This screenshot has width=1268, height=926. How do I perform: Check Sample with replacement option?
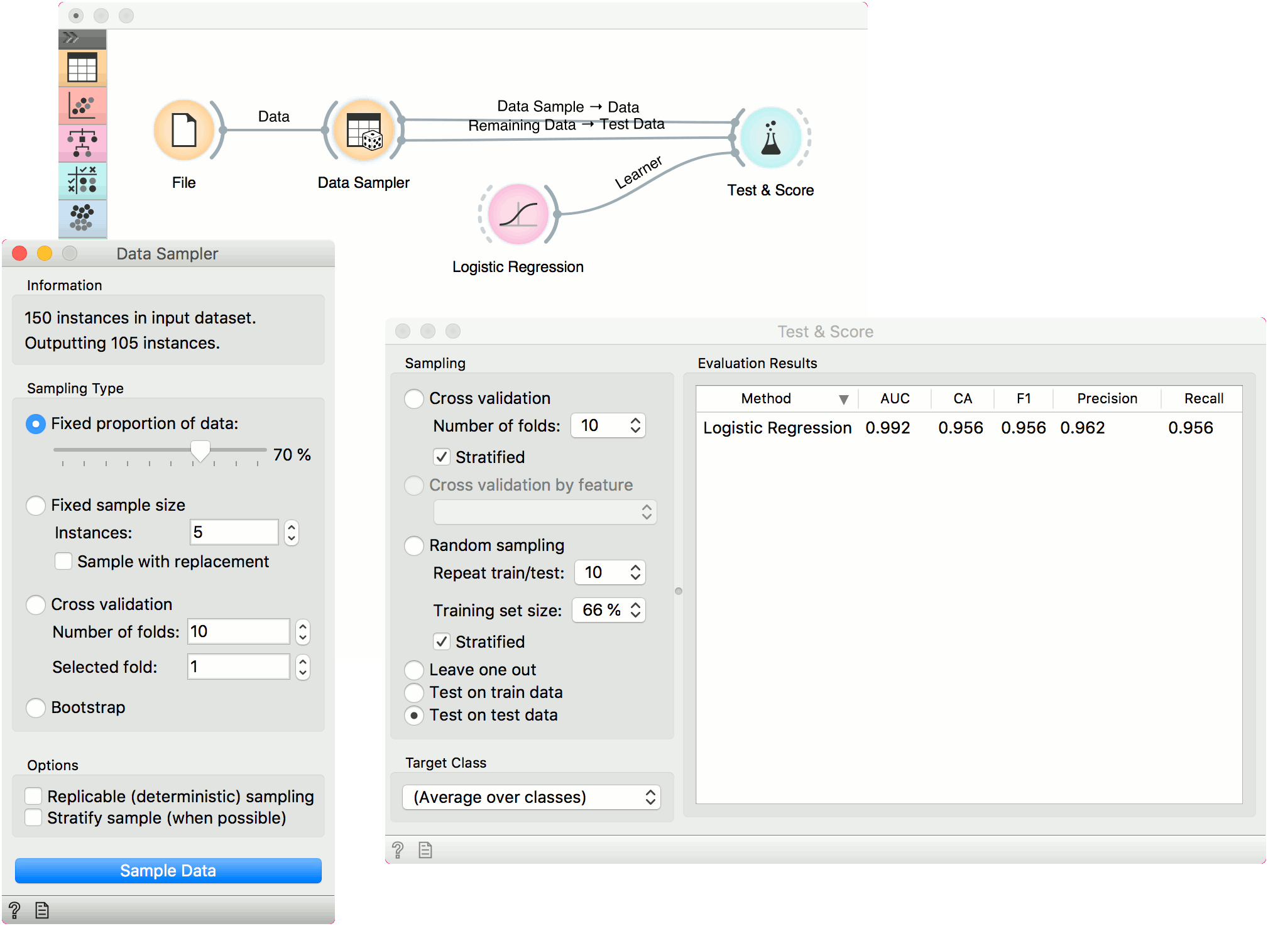point(63,562)
